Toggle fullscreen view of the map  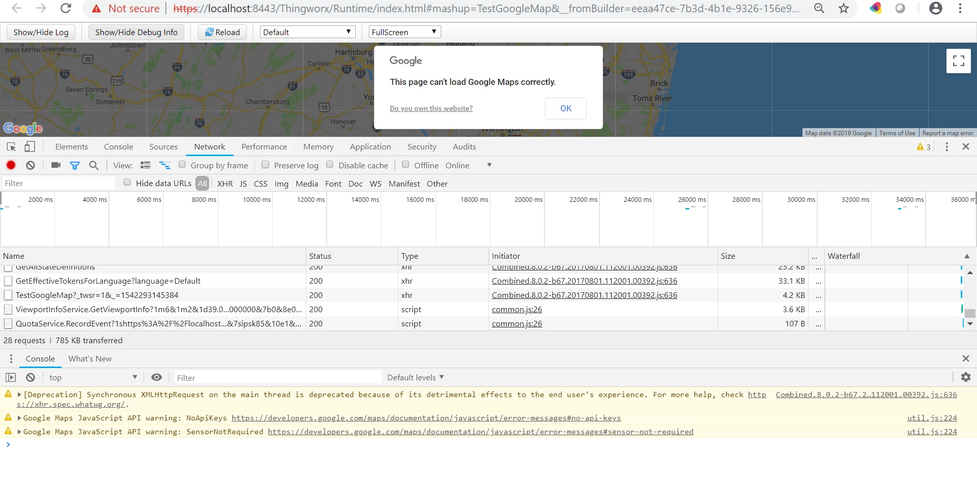959,61
